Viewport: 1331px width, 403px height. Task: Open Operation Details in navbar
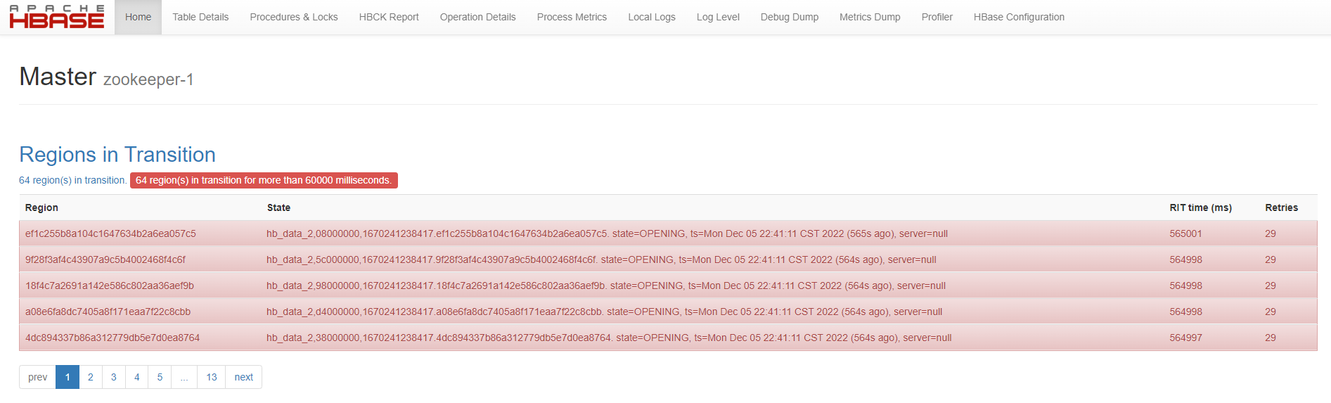pyautogui.click(x=477, y=17)
